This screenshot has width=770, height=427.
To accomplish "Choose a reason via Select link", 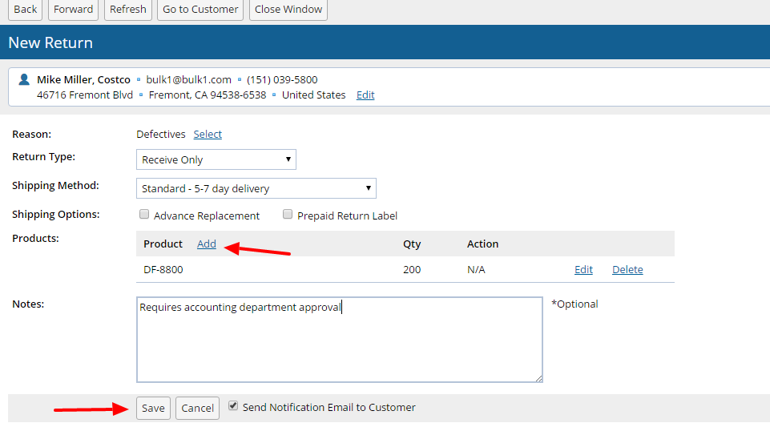I will pos(208,135).
